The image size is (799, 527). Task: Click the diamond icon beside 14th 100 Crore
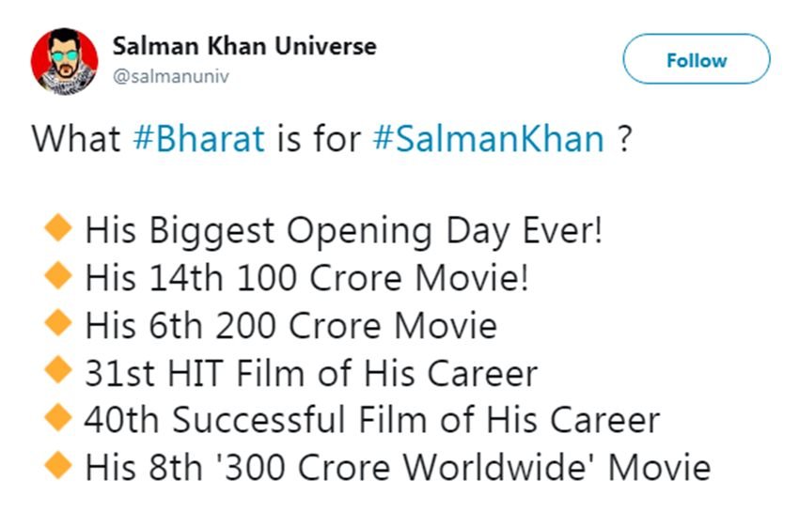pos(58,276)
